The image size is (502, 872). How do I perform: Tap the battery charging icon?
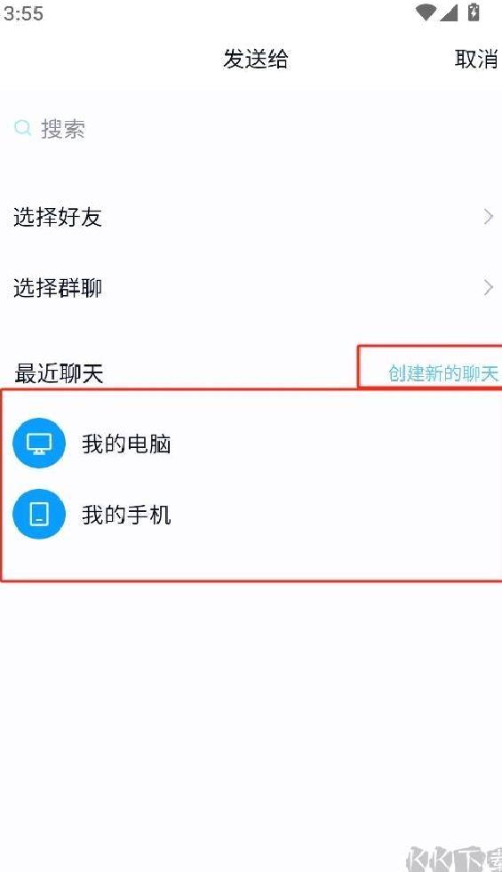tap(474, 12)
